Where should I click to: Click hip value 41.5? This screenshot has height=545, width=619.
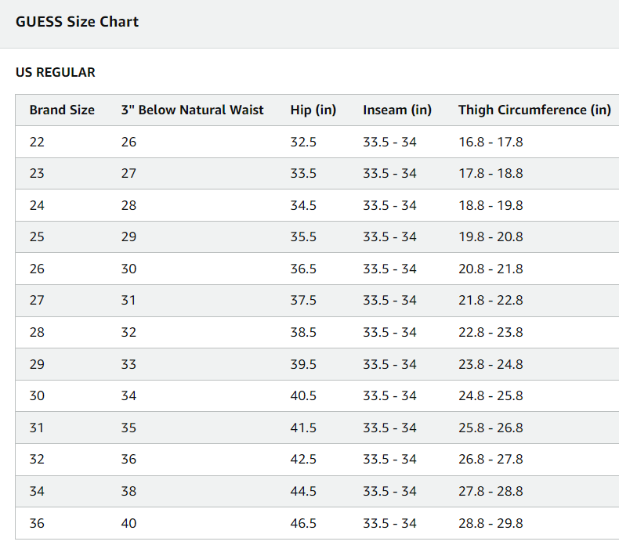303,428
